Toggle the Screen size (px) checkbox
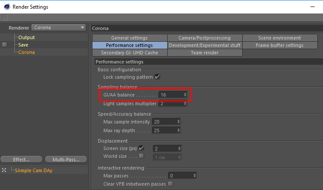Image resolution: width=323 pixels, height=190 pixels. point(142,148)
